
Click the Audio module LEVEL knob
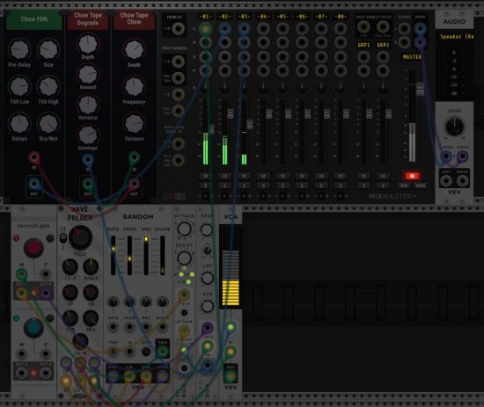pos(454,127)
